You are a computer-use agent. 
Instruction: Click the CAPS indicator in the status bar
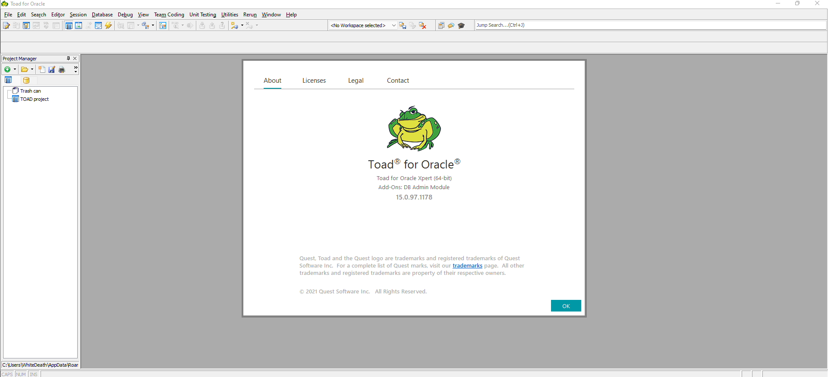tap(7, 374)
